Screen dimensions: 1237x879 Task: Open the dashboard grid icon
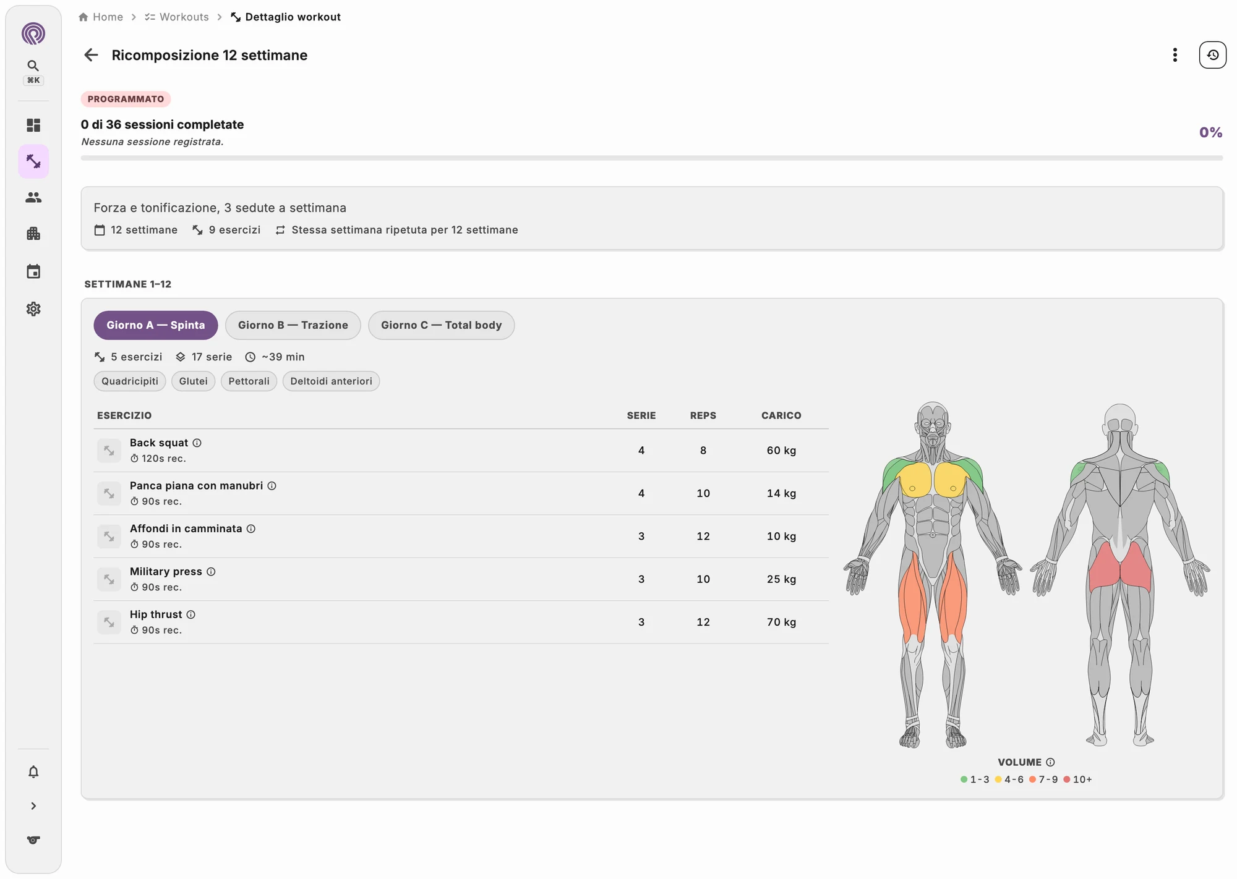pos(33,125)
